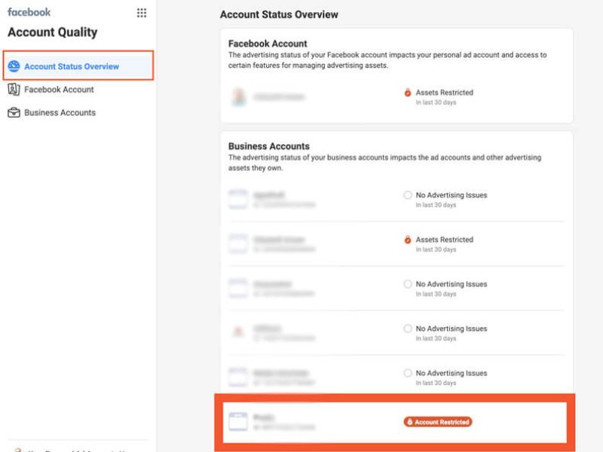Select first business account's No Advertising Issues circle
This screenshot has width=603, height=452.
click(408, 195)
